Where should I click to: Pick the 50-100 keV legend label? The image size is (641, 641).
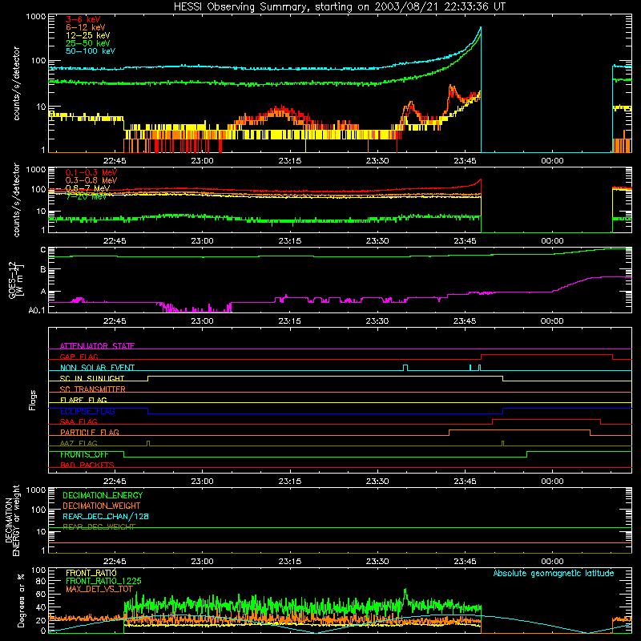pos(91,51)
